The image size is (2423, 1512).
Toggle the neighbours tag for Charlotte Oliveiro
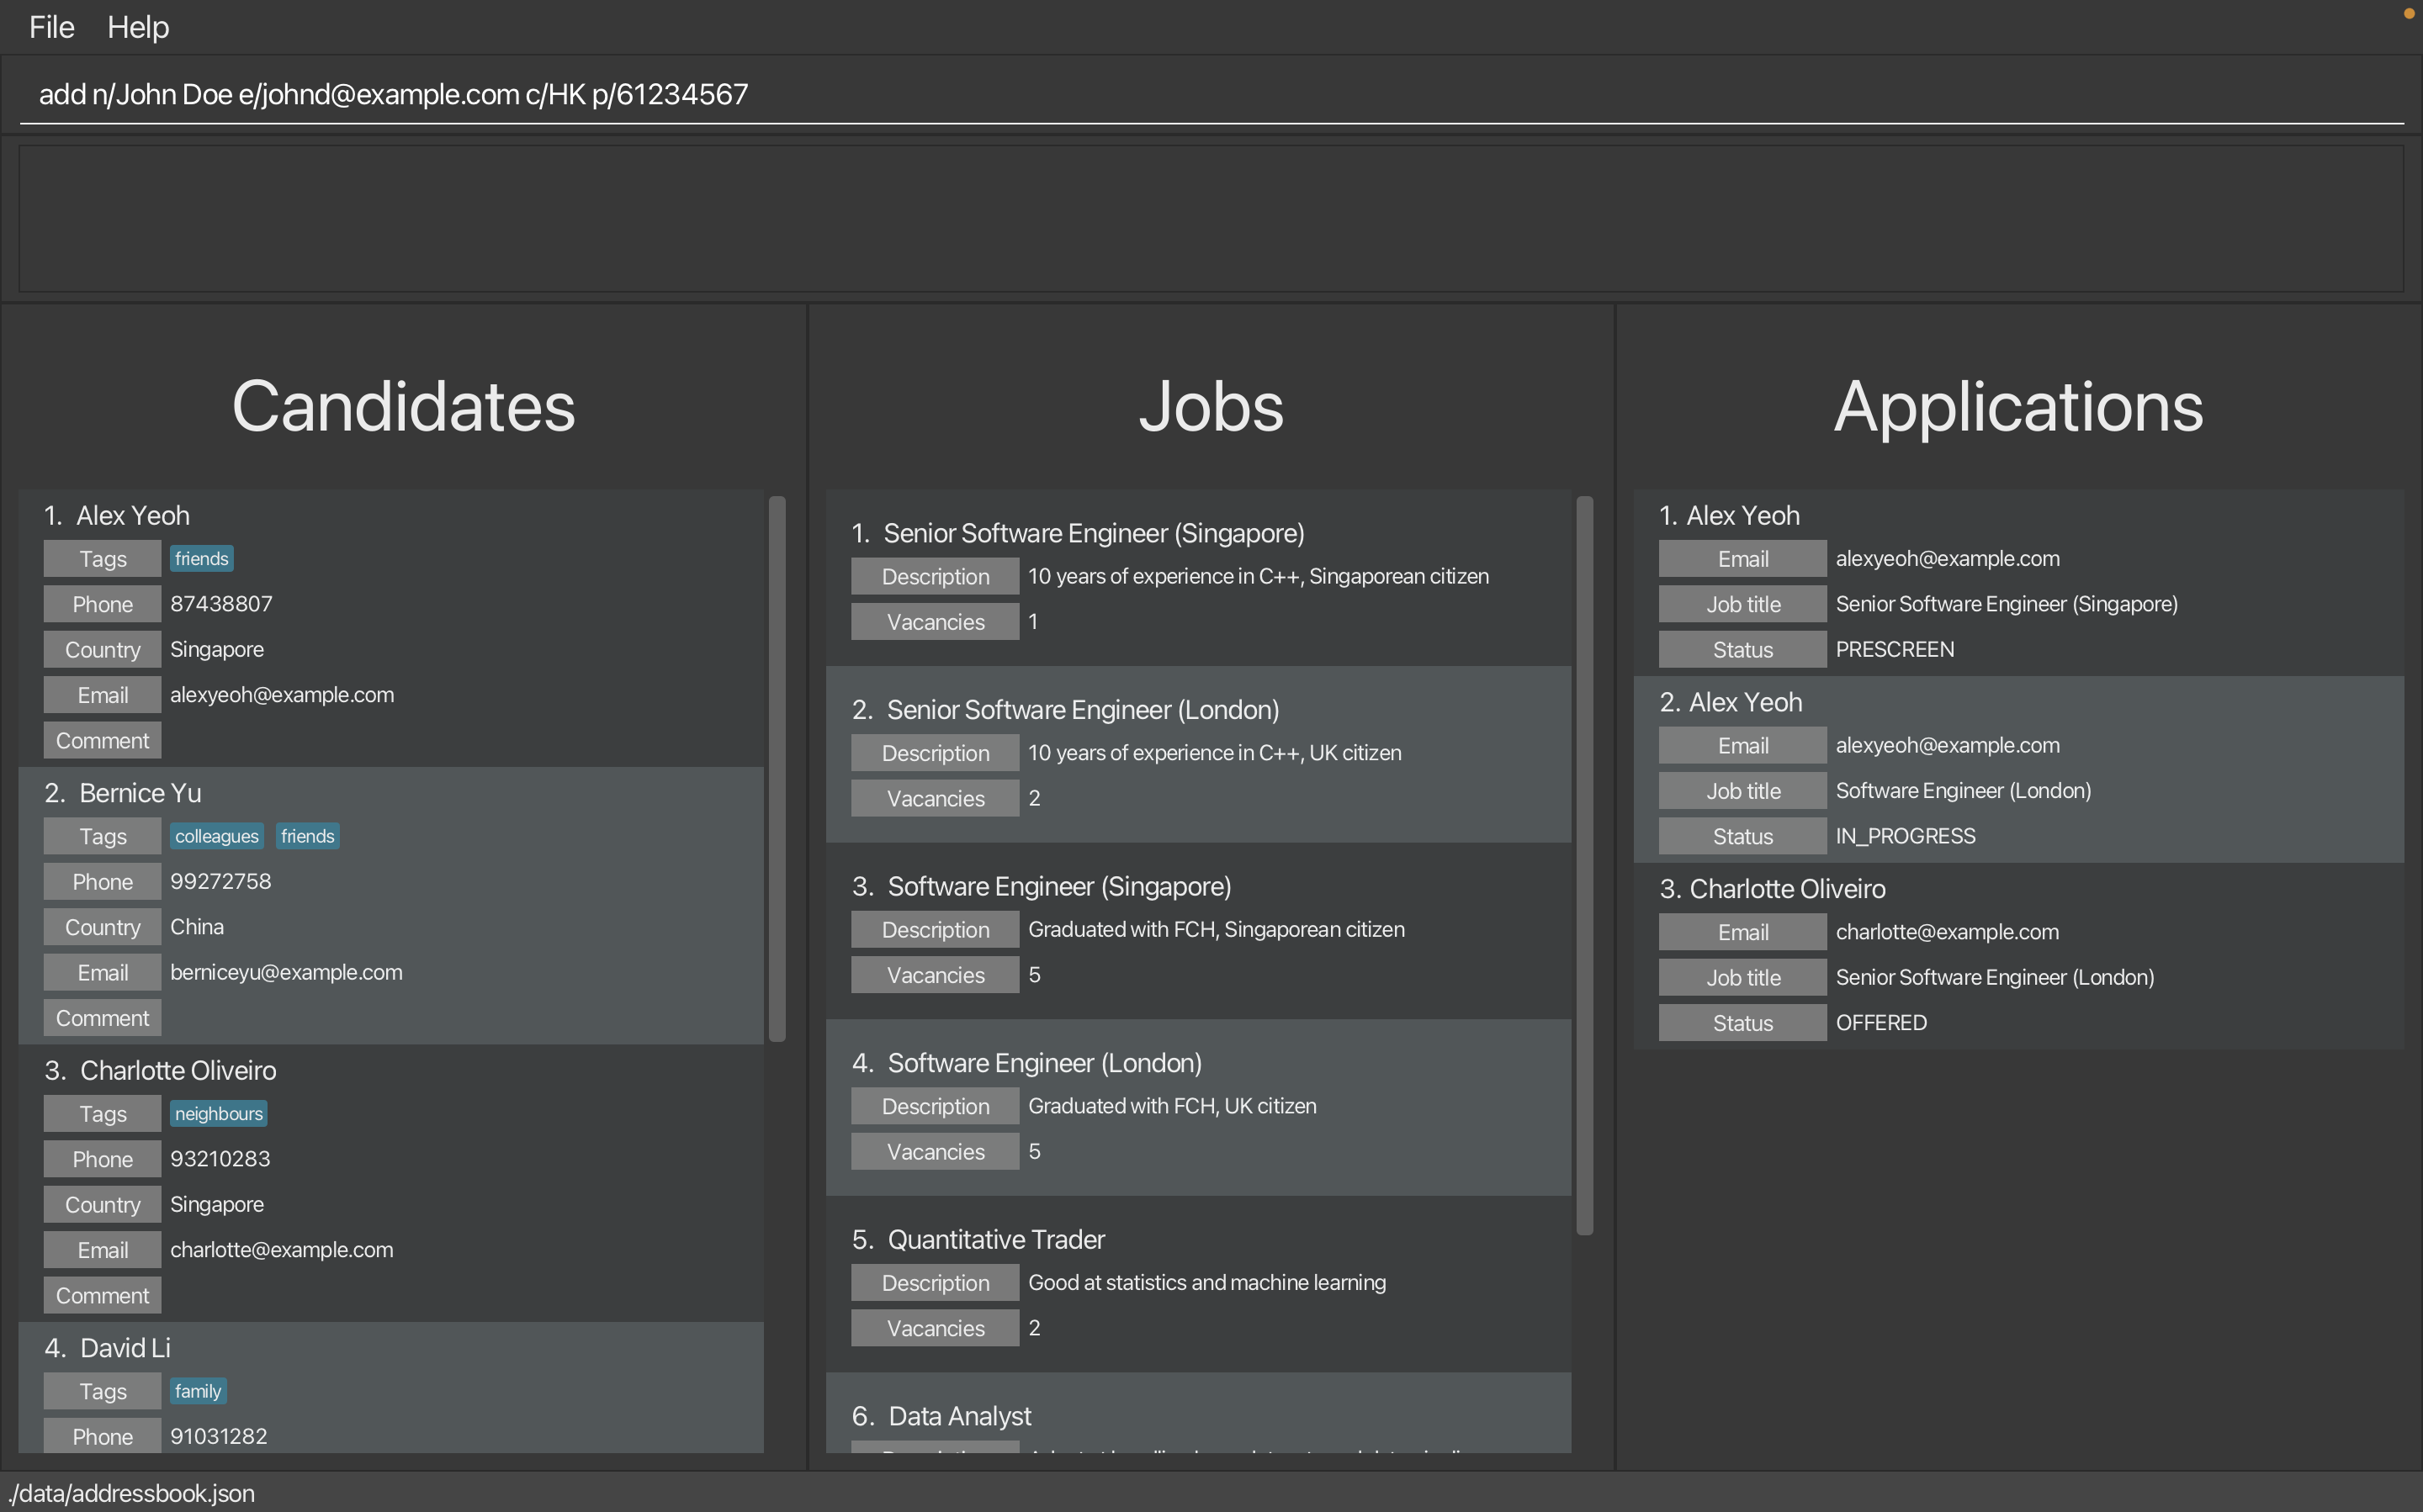218,1113
